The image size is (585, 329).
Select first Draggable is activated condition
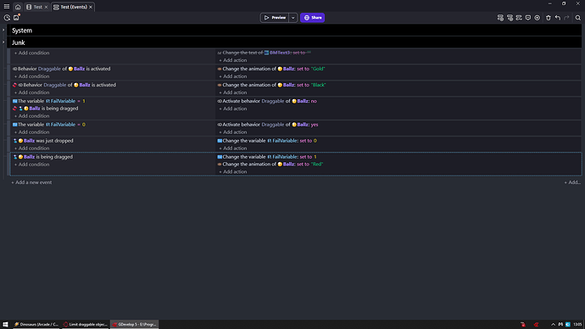point(62,69)
